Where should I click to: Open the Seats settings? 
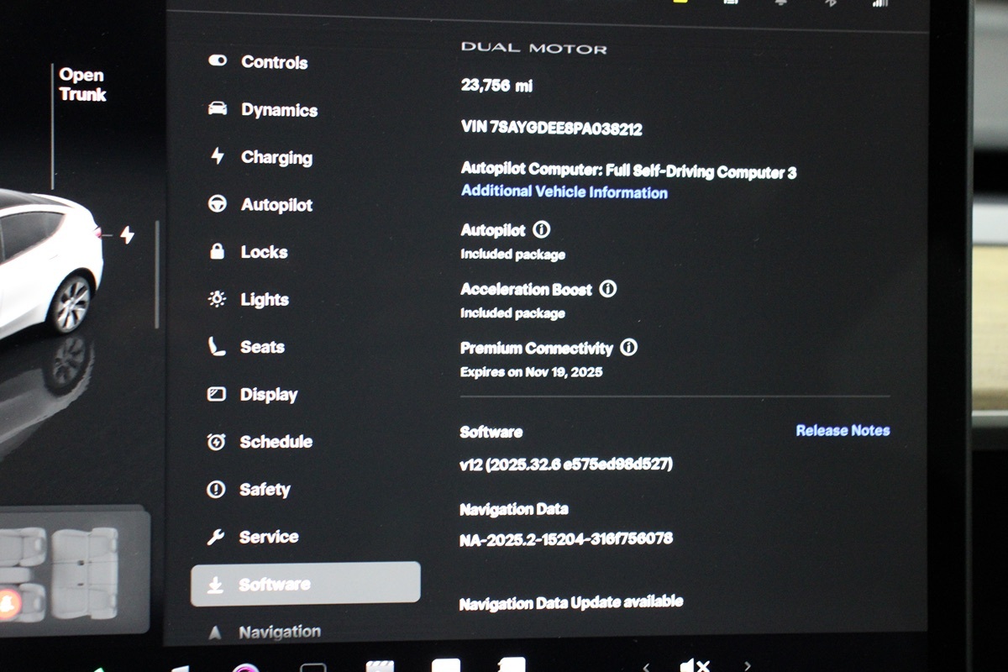(x=262, y=347)
